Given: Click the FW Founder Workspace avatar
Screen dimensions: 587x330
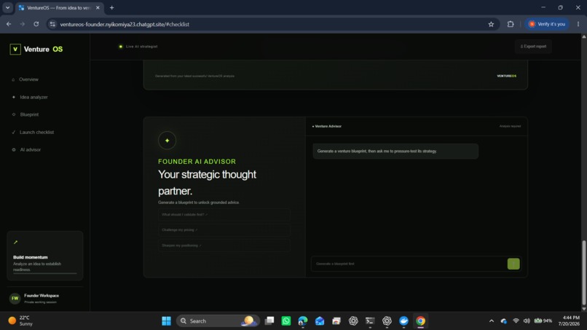Looking at the screenshot, I should (x=15, y=298).
